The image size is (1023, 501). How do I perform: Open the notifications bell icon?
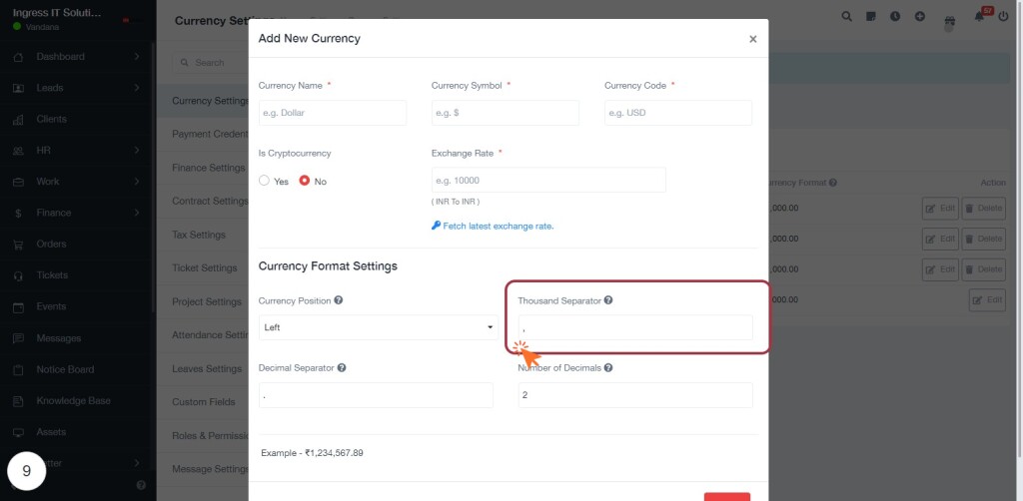tap(979, 16)
